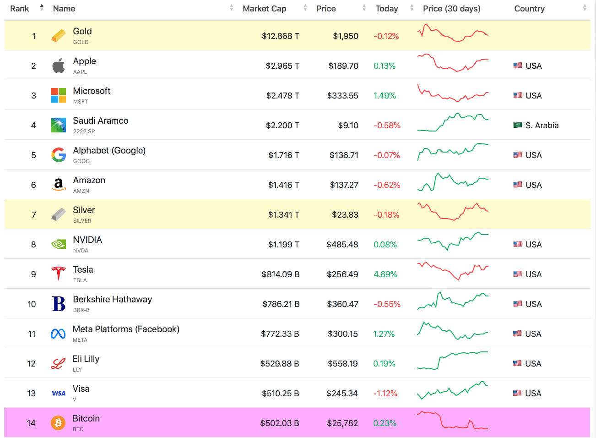Screen dimensions: 596x438
Task: Open the Meta Platforms (Facebook) link
Action: (x=126, y=329)
